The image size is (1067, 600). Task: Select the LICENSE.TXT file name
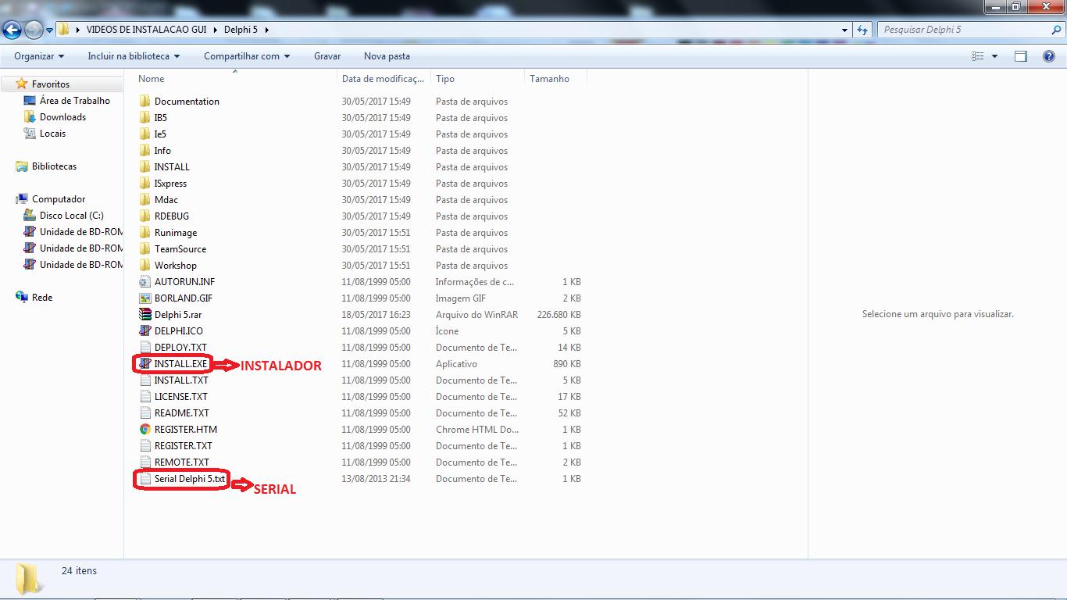point(181,396)
